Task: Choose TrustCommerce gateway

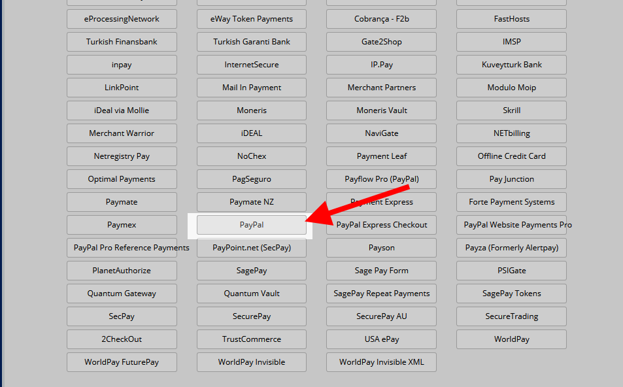Action: click(x=252, y=339)
